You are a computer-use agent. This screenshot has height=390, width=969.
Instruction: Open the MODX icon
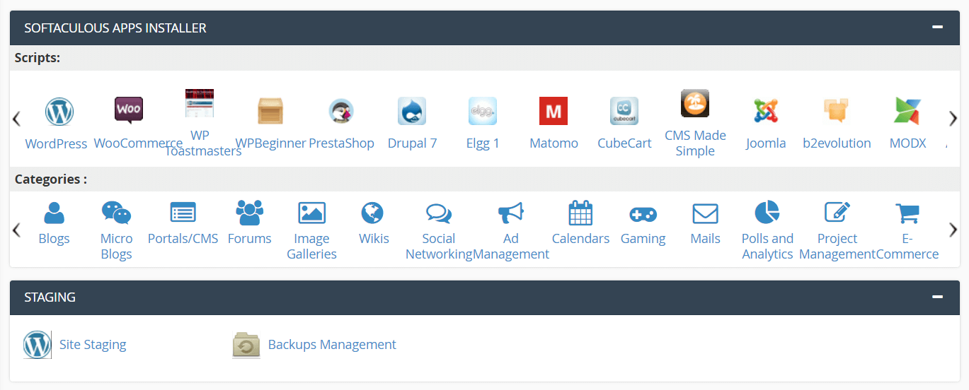pyautogui.click(x=907, y=111)
